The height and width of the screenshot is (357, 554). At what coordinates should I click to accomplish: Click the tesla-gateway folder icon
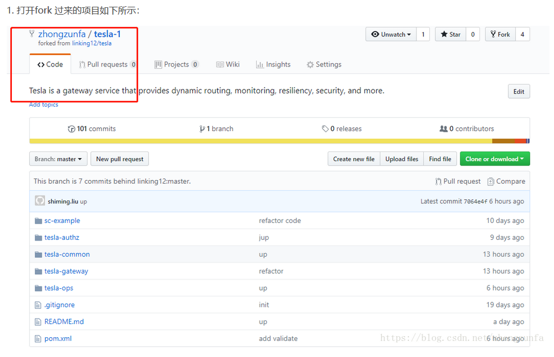pyautogui.click(x=38, y=271)
